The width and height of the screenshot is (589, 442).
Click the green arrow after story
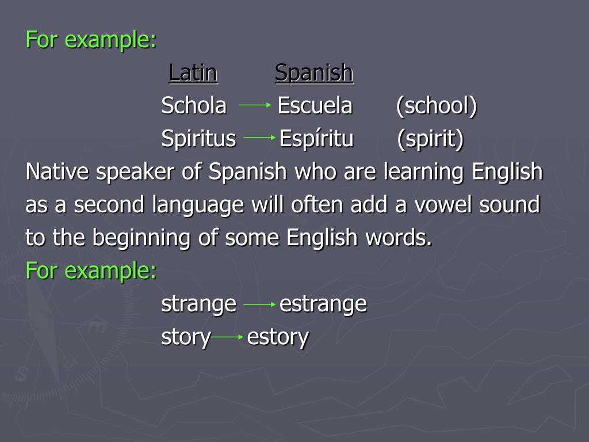tap(227, 337)
